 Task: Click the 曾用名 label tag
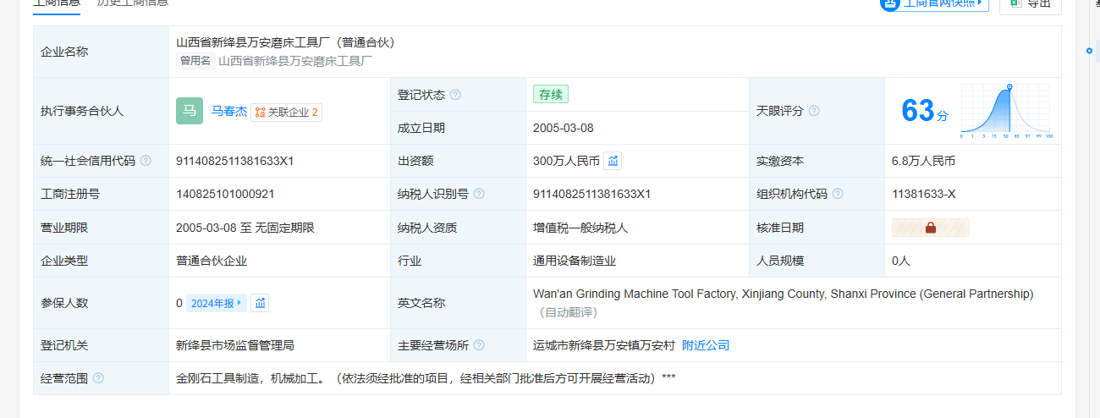pos(195,61)
